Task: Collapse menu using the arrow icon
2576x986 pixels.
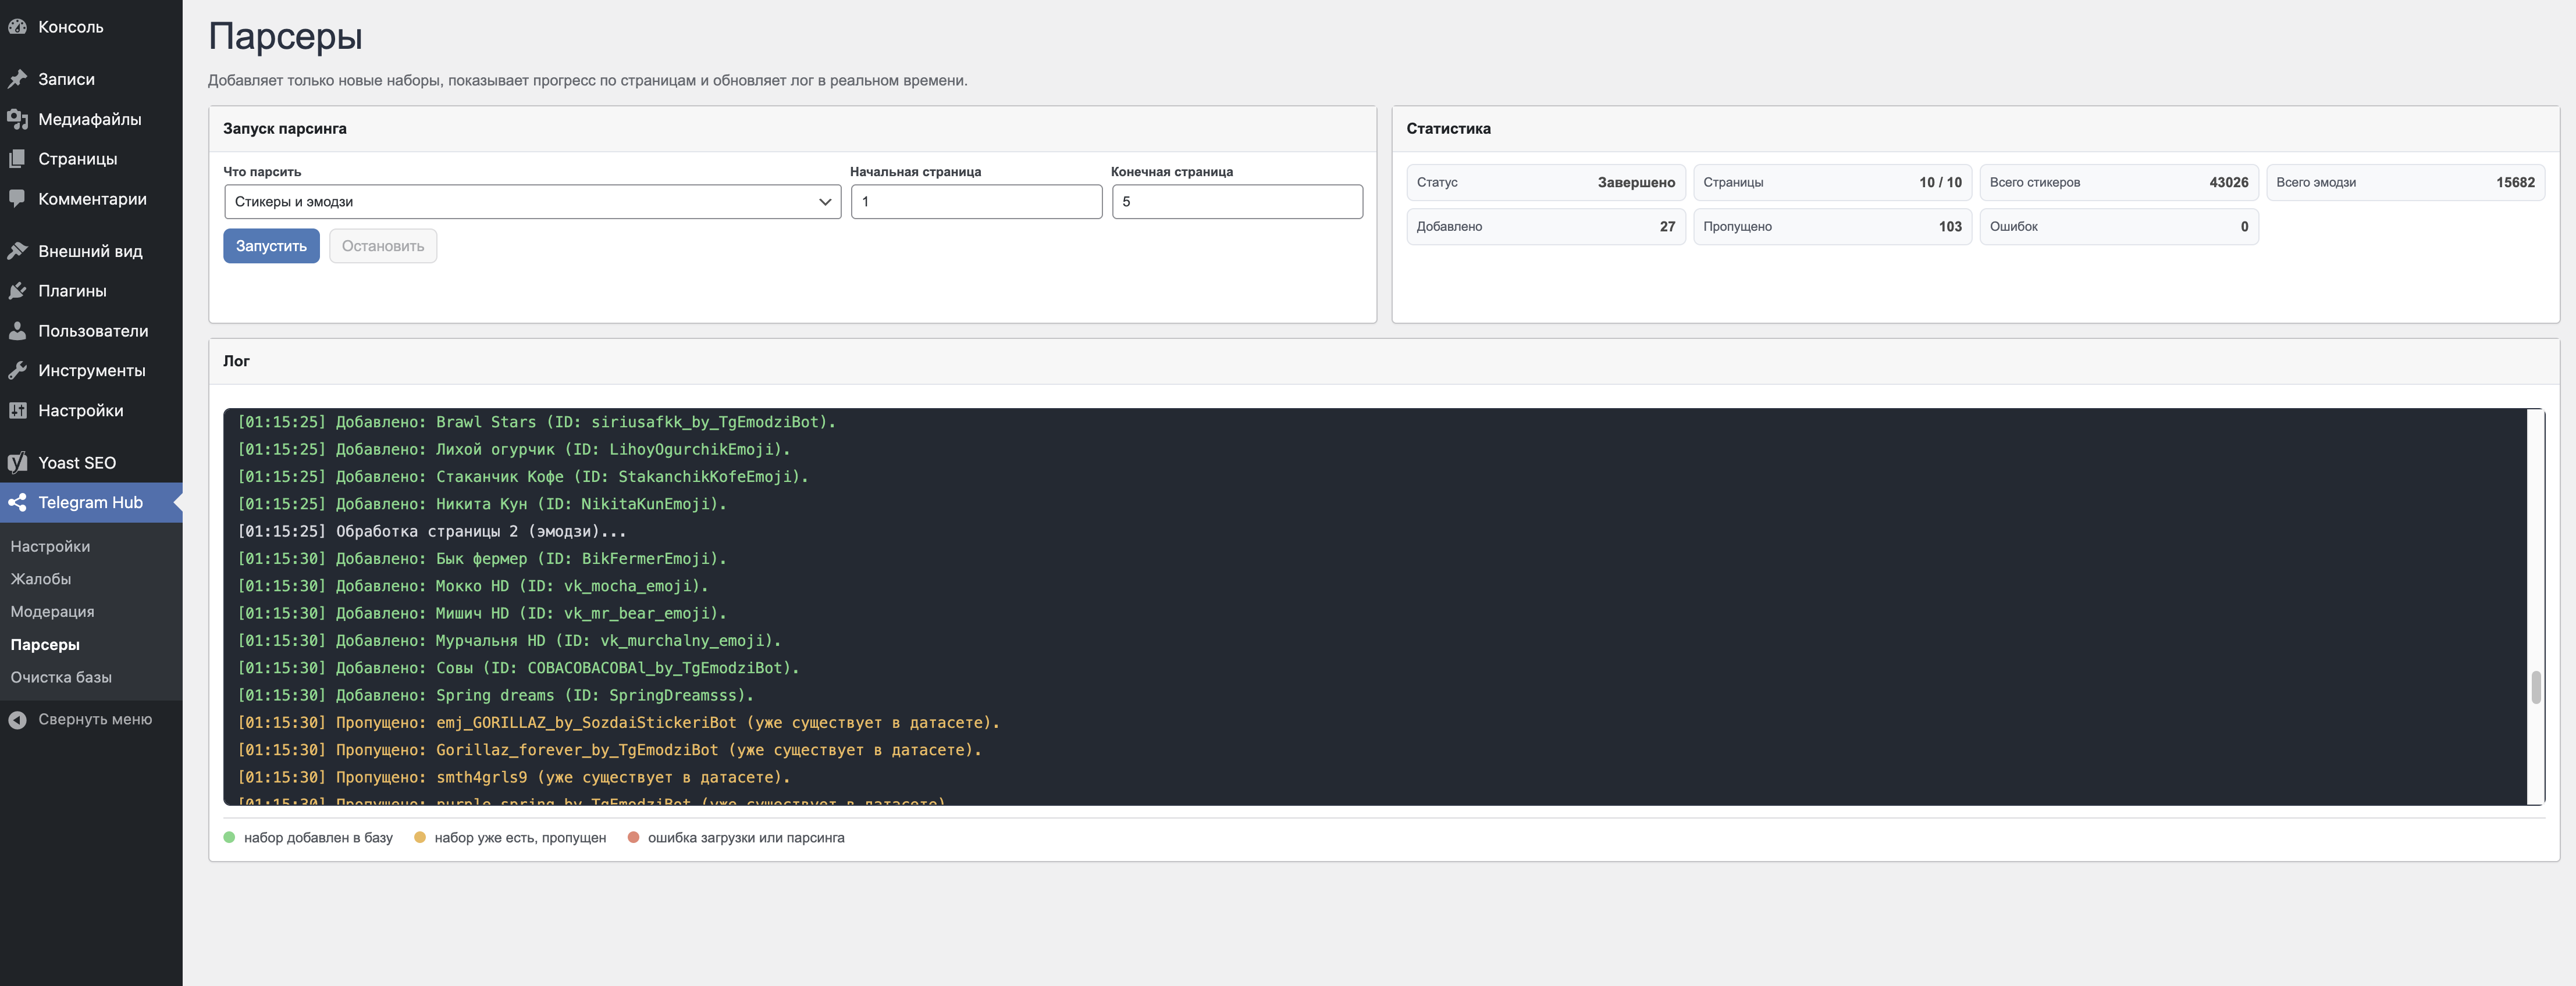Action: click(x=17, y=719)
